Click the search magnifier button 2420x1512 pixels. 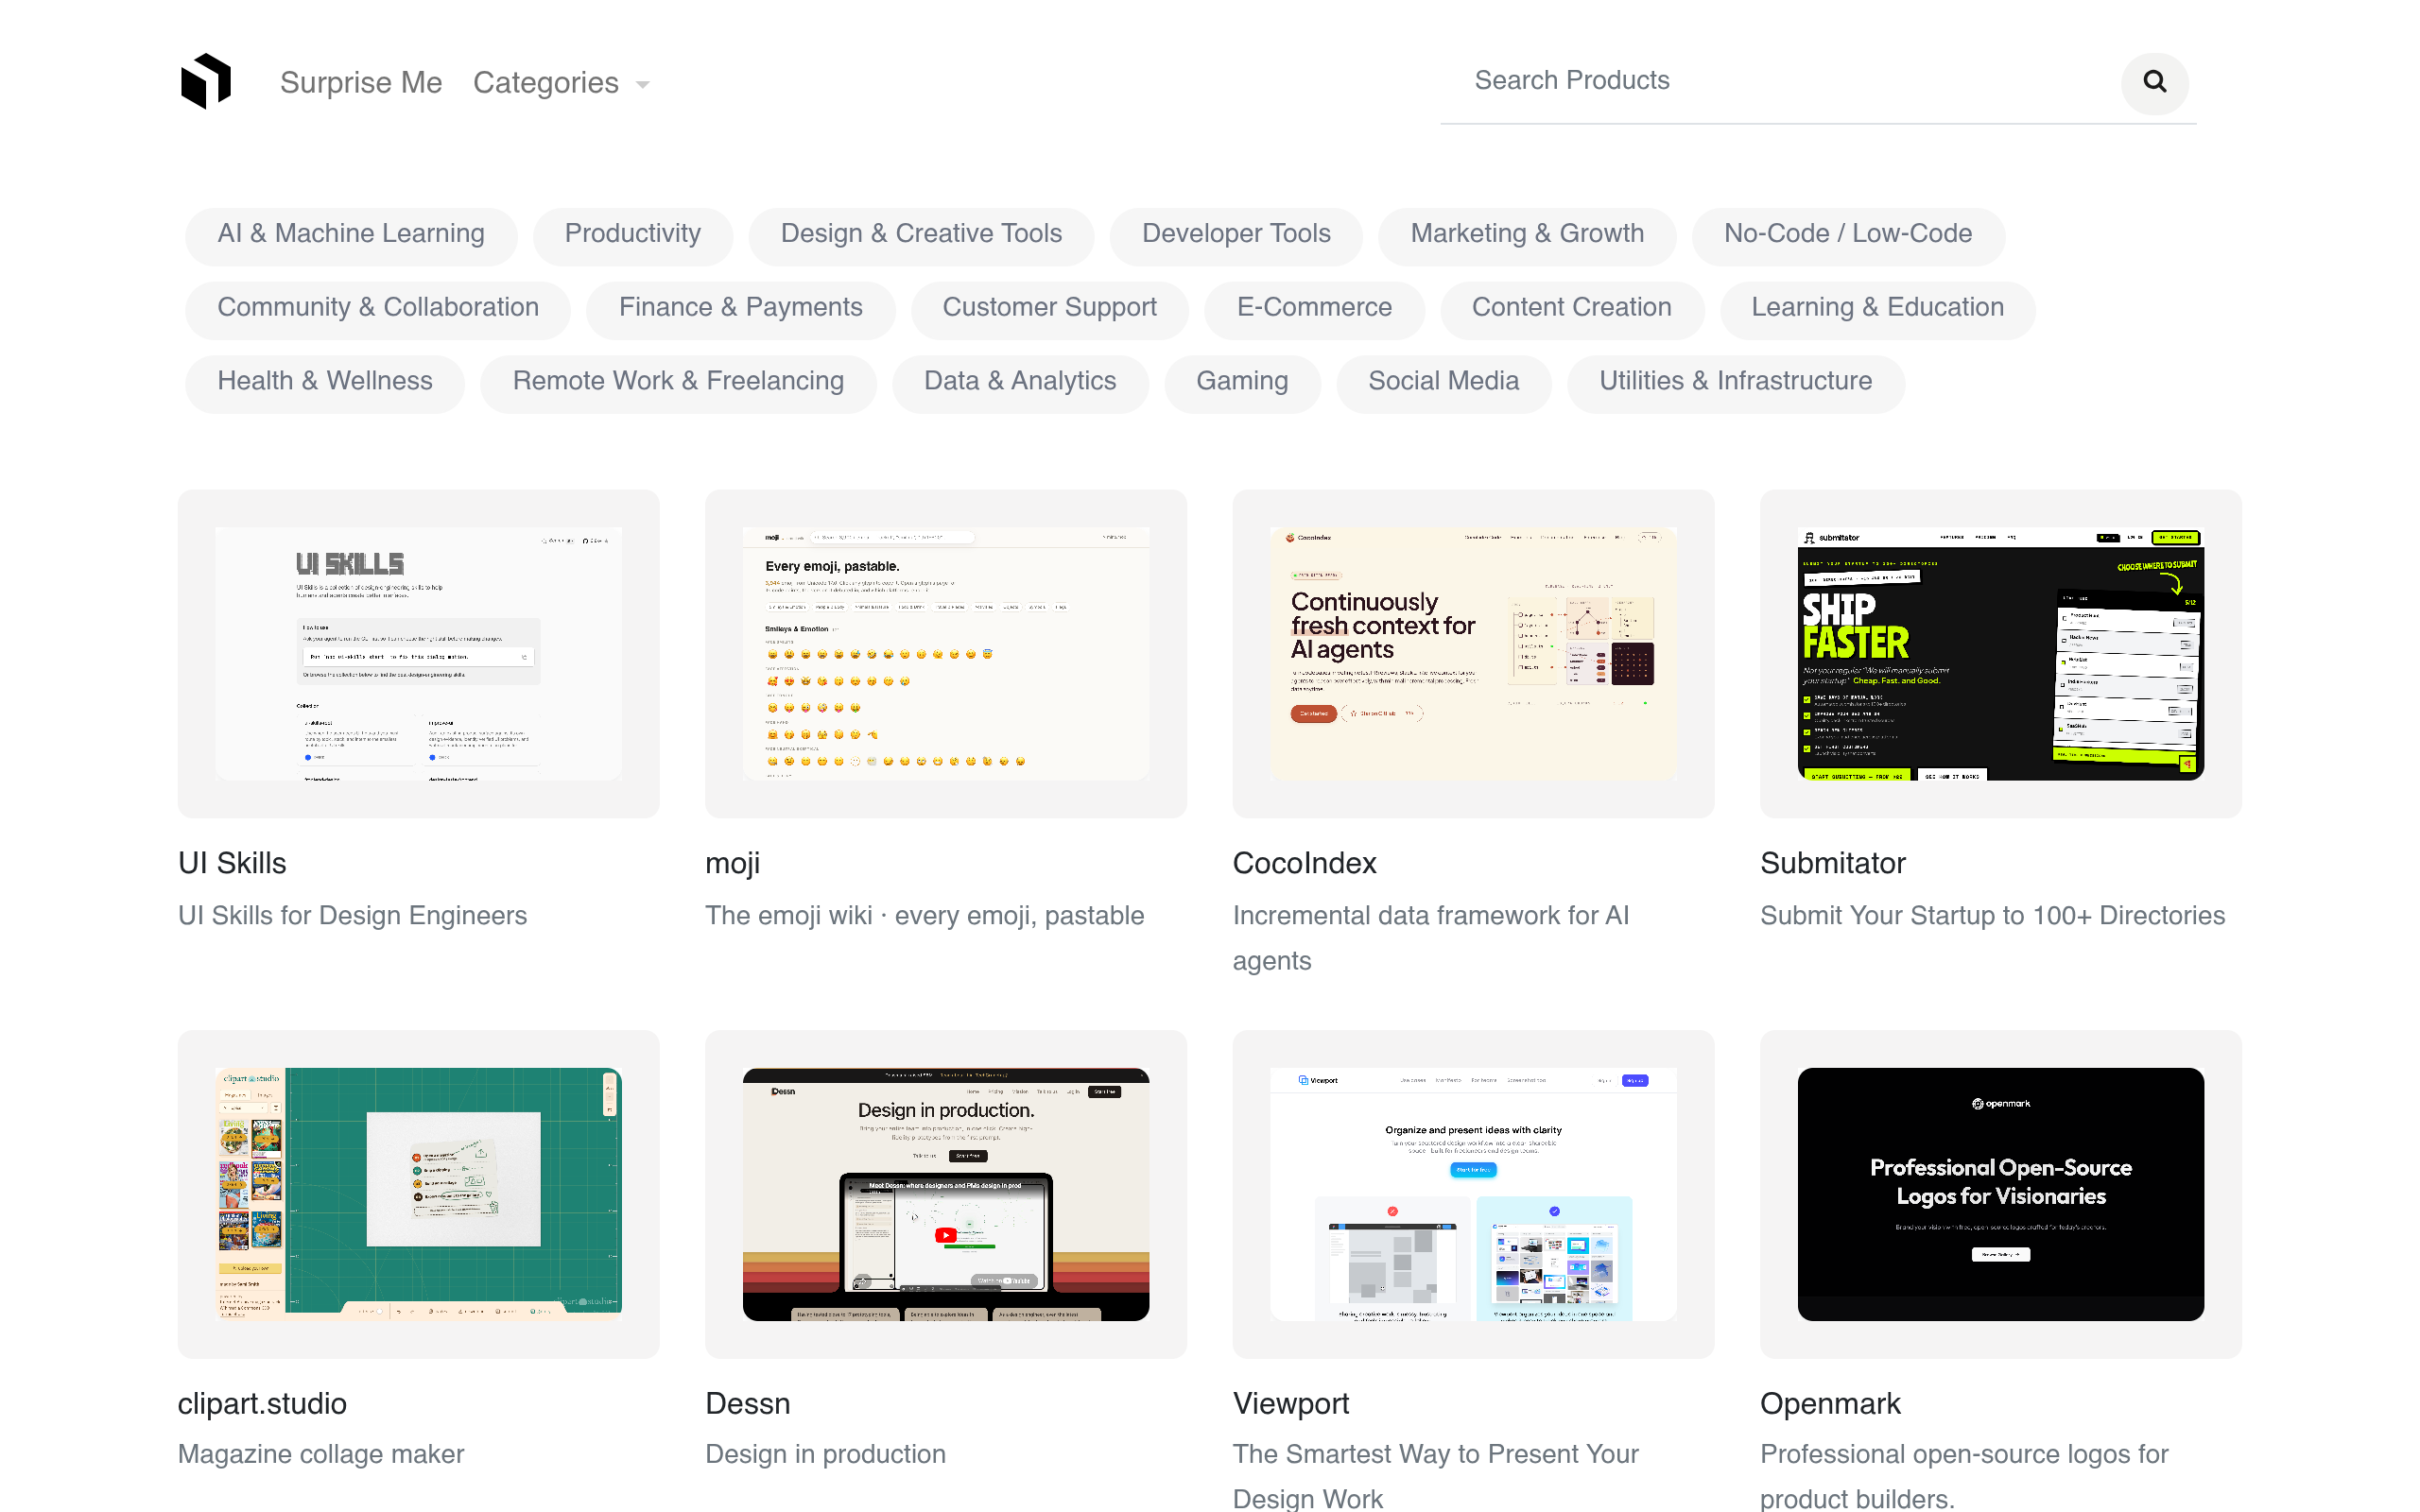2155,82
